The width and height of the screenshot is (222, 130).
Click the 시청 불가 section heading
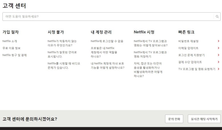pyautogui.click(x=56, y=32)
